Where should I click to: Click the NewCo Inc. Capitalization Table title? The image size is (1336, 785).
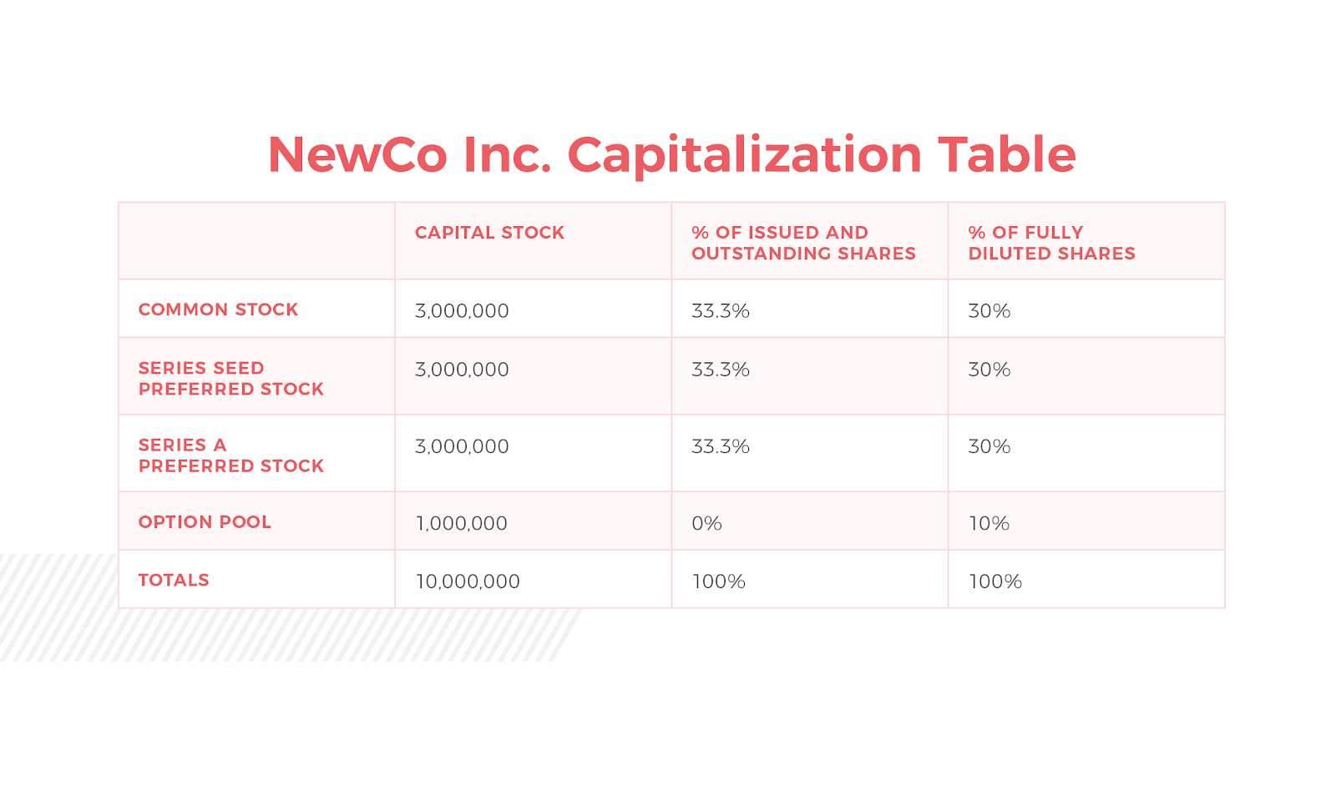click(671, 155)
